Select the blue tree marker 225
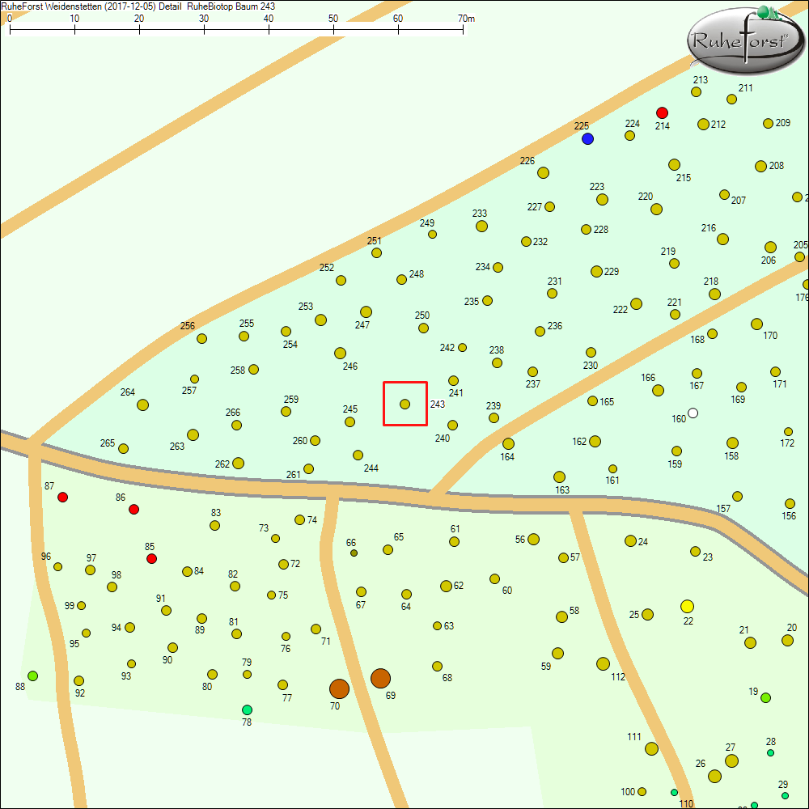This screenshot has height=809, width=809. tap(587, 138)
